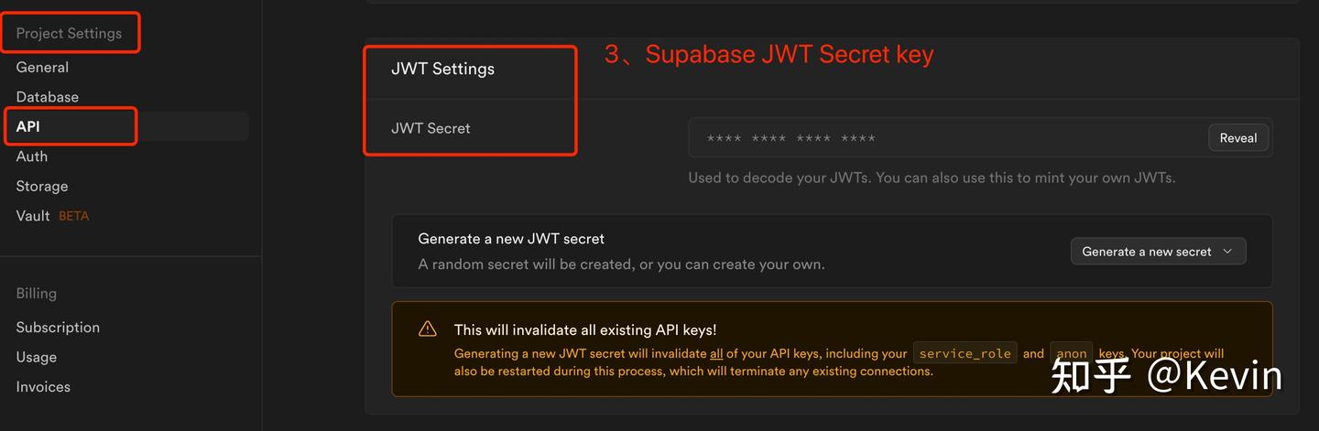This screenshot has height=431, width=1319.
Task: Open General project settings
Action: point(42,67)
